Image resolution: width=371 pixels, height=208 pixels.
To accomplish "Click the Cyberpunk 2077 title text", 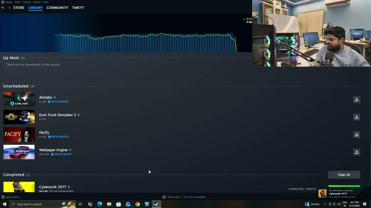I will (53, 187).
